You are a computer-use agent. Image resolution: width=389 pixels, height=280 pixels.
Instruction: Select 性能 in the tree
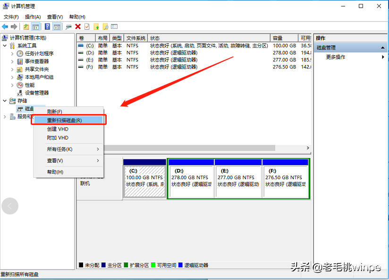[x=30, y=85]
